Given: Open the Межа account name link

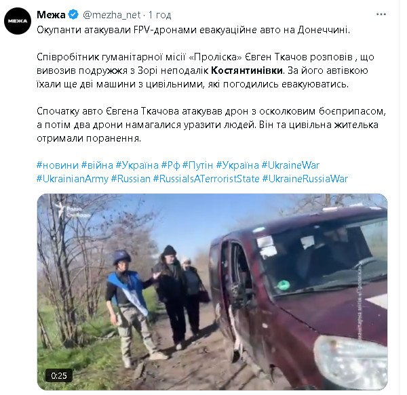Looking at the screenshot, I should click(51, 15).
